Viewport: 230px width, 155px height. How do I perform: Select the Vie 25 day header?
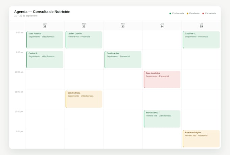201,25
